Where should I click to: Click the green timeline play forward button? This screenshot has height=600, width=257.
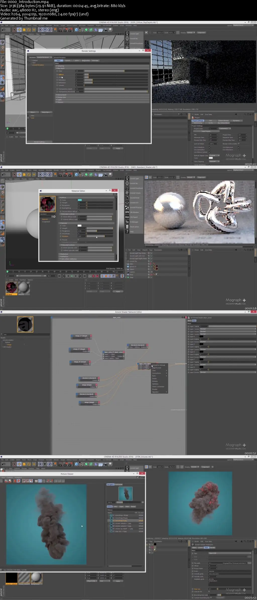coord(72,276)
